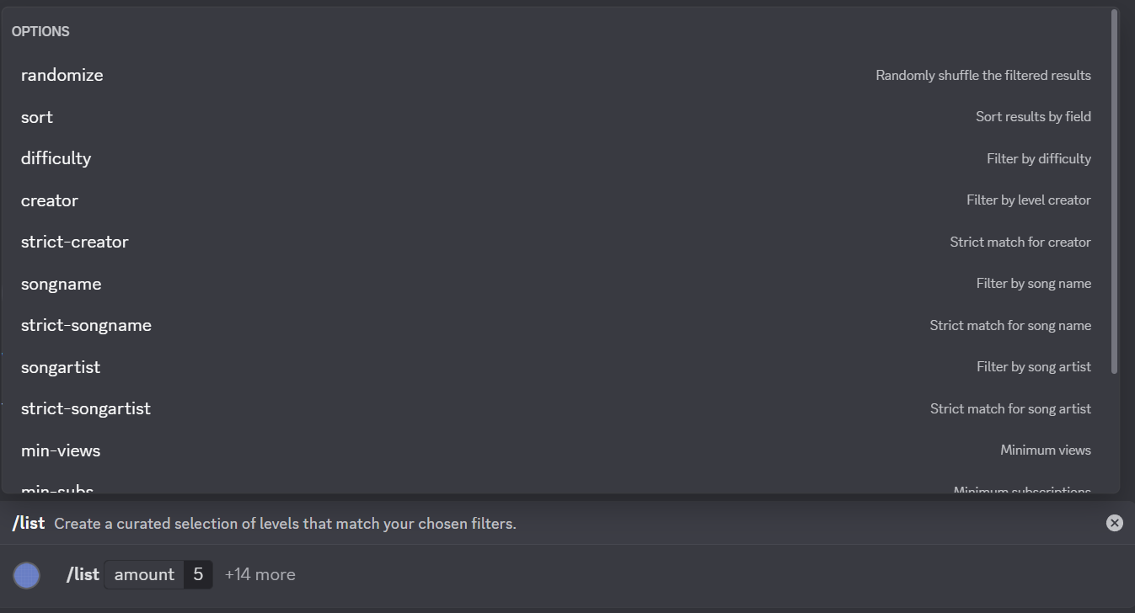Click the /list command description bar

tap(285, 524)
